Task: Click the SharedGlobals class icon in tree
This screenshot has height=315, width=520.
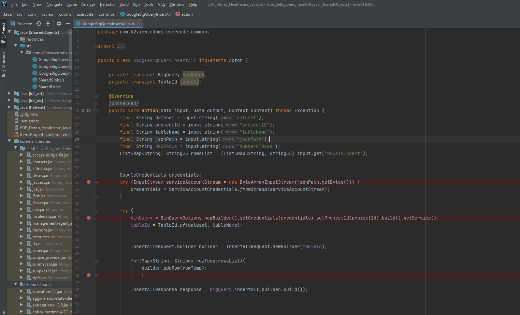Action: pyautogui.click(x=34, y=80)
